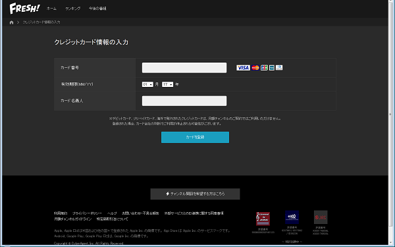Click the home breadcrumb icon
Screen dimensions: 395x247
click(x=11, y=22)
